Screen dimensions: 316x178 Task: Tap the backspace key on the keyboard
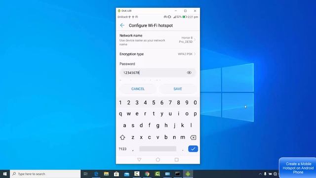(193, 137)
